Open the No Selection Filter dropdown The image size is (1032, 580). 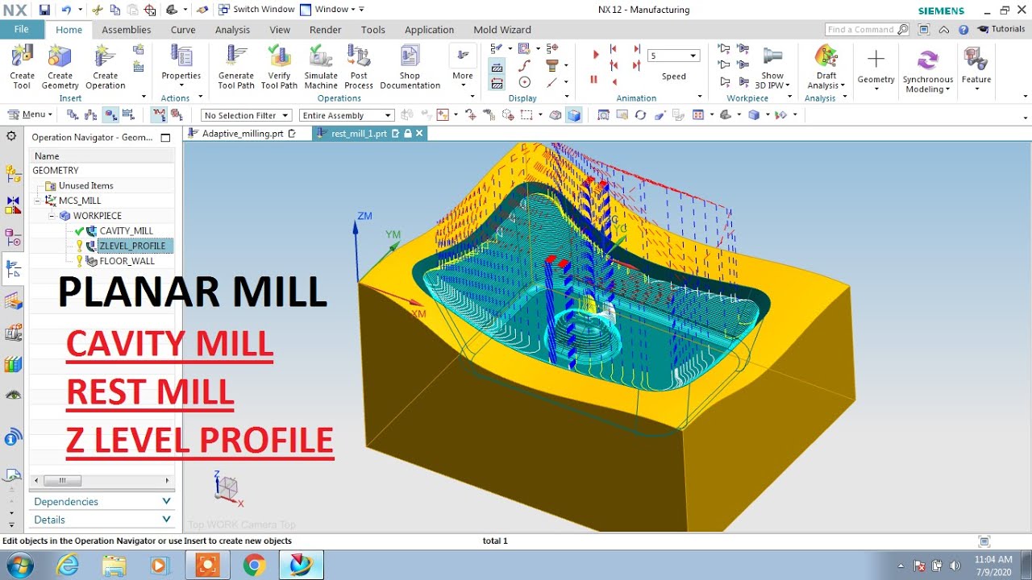(246, 115)
